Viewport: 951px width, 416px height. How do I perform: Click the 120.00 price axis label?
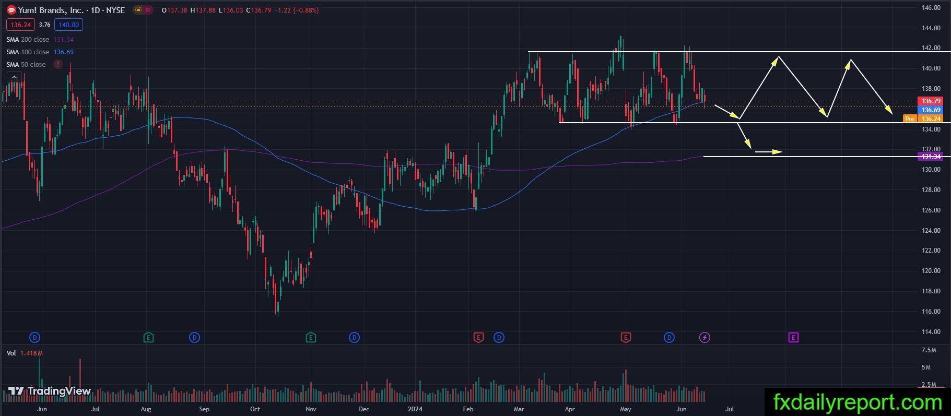click(x=931, y=271)
